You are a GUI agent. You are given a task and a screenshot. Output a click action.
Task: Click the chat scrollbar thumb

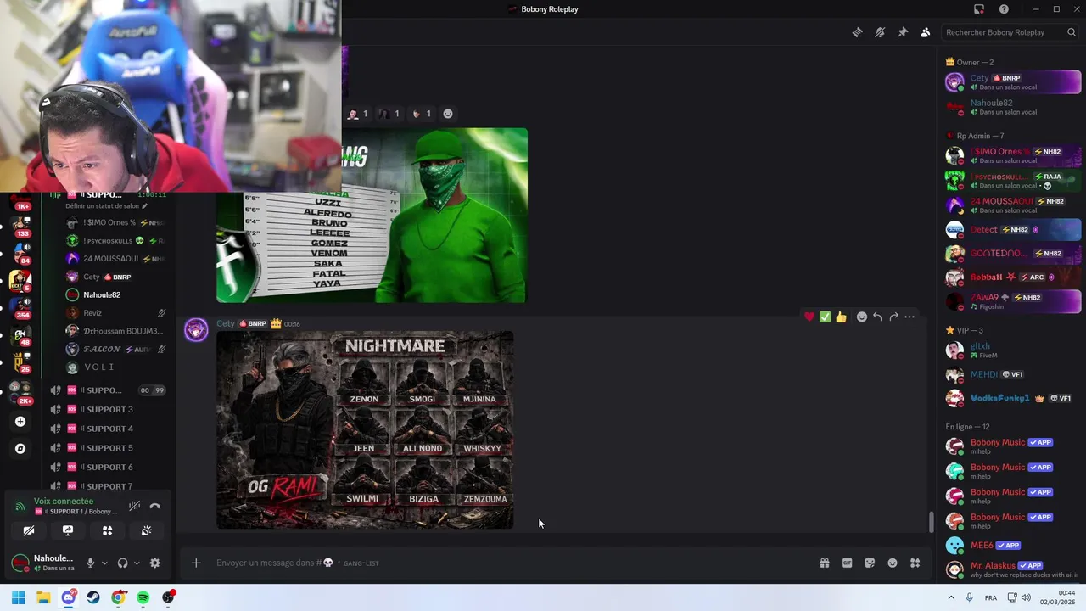(931, 523)
